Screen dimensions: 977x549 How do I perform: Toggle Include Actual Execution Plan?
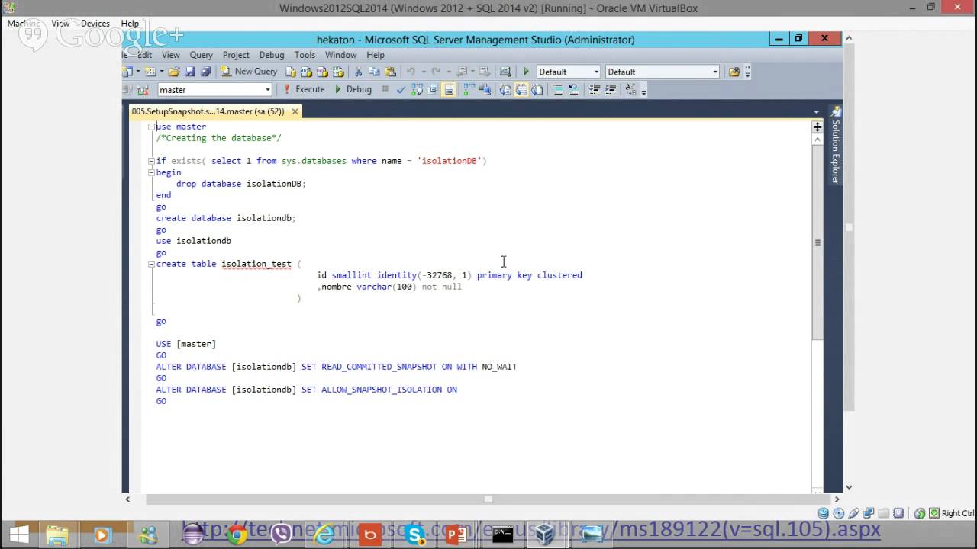pos(469,89)
